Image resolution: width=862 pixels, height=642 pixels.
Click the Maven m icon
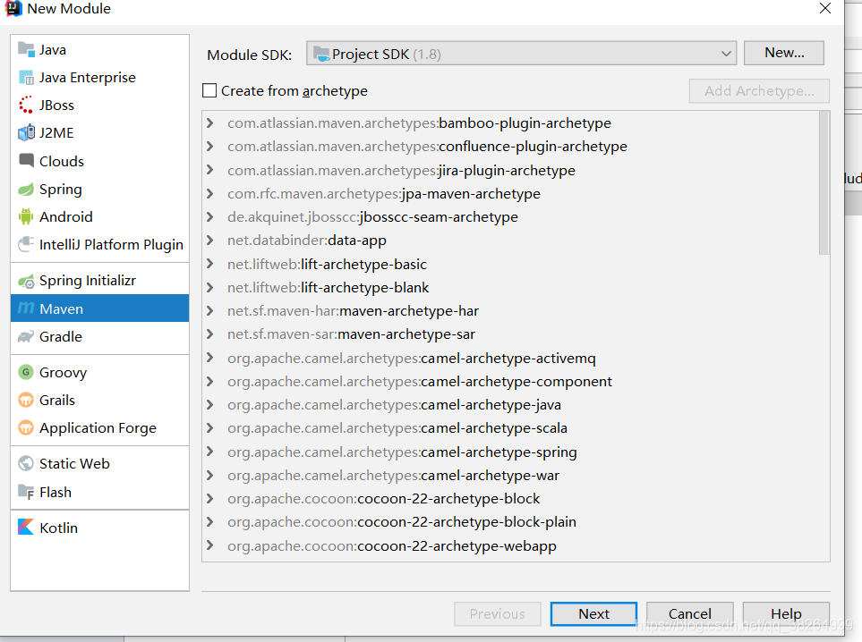[26, 308]
